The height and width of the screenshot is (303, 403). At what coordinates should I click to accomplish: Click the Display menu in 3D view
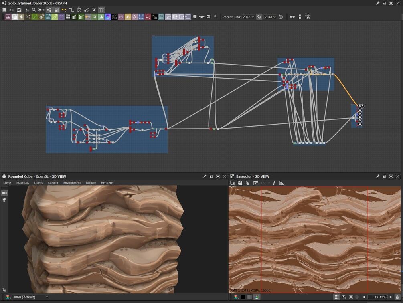tap(91, 183)
